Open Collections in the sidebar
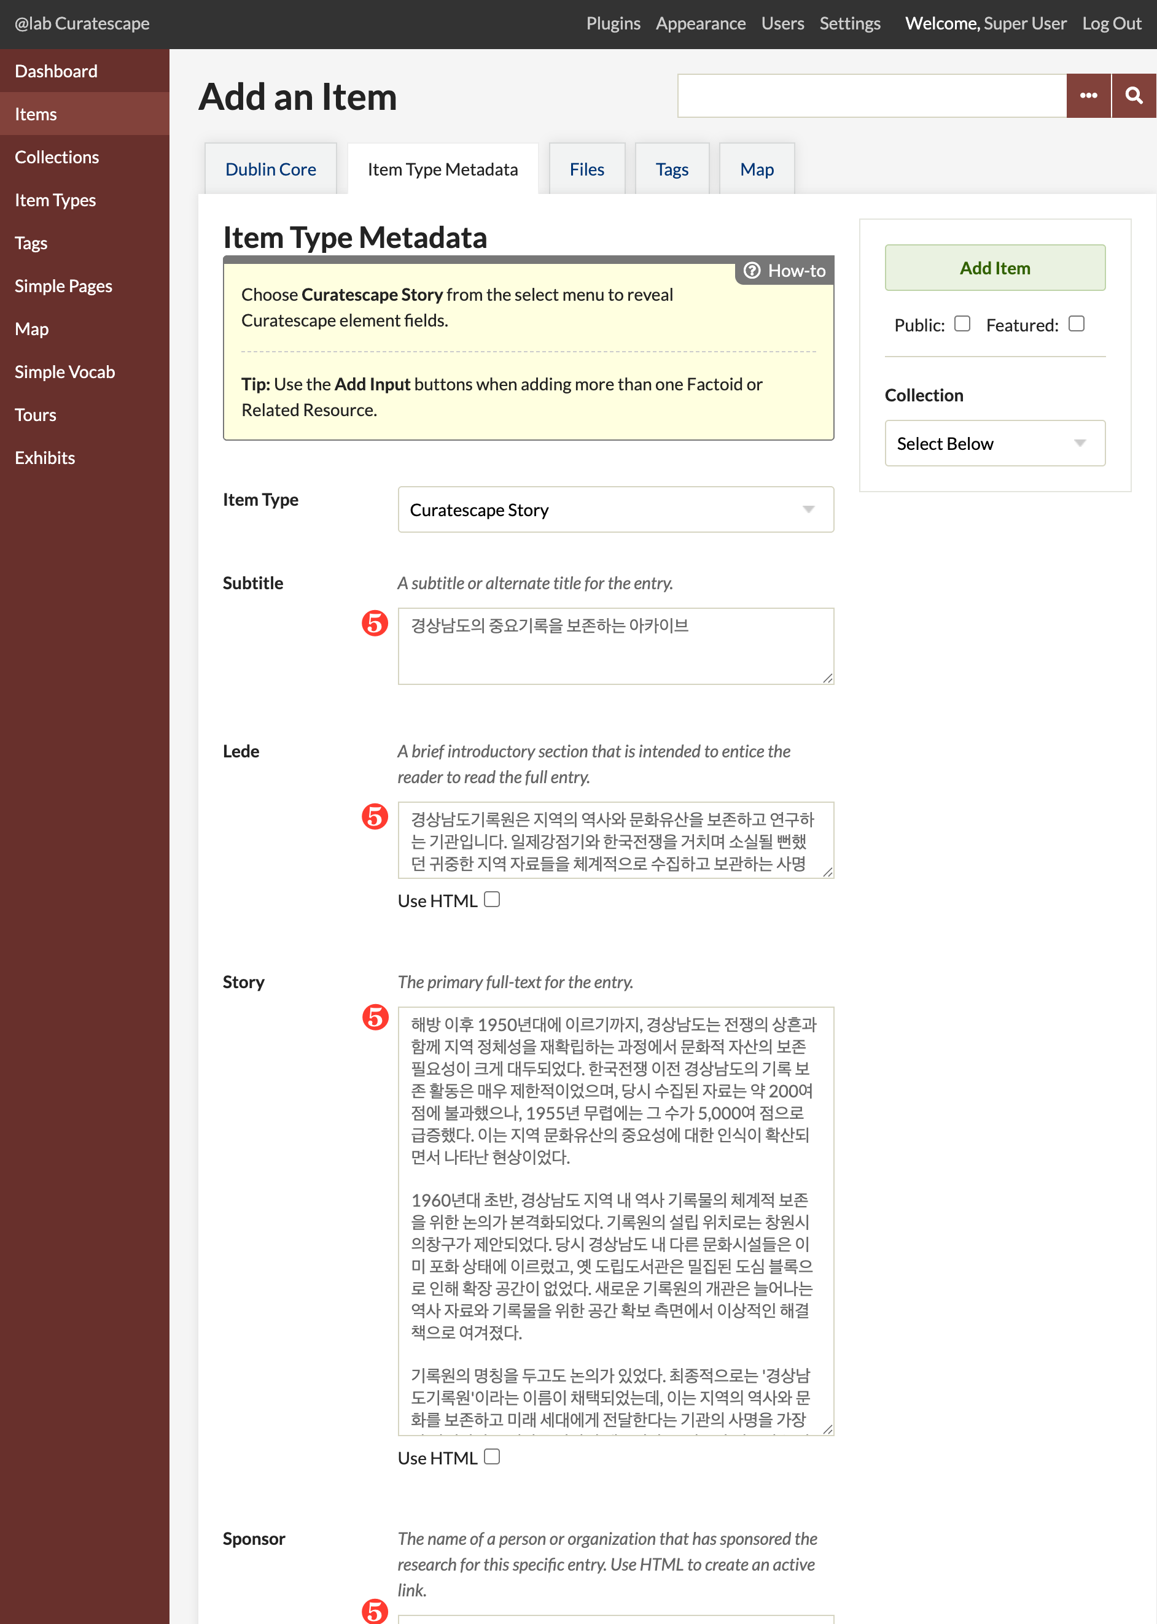Screen dimensions: 1157x1624 click(x=85, y=157)
